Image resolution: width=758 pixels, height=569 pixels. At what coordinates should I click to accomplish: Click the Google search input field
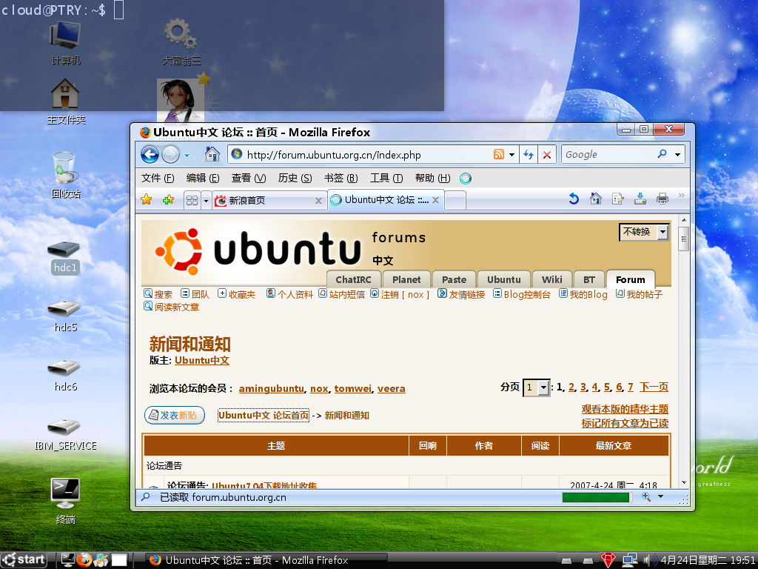609,155
